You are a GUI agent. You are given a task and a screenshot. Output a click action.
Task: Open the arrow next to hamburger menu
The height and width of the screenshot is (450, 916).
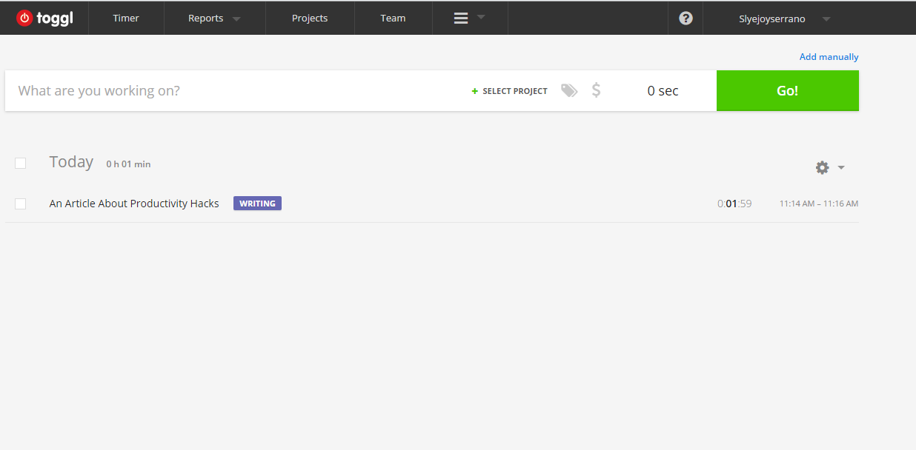(481, 16)
